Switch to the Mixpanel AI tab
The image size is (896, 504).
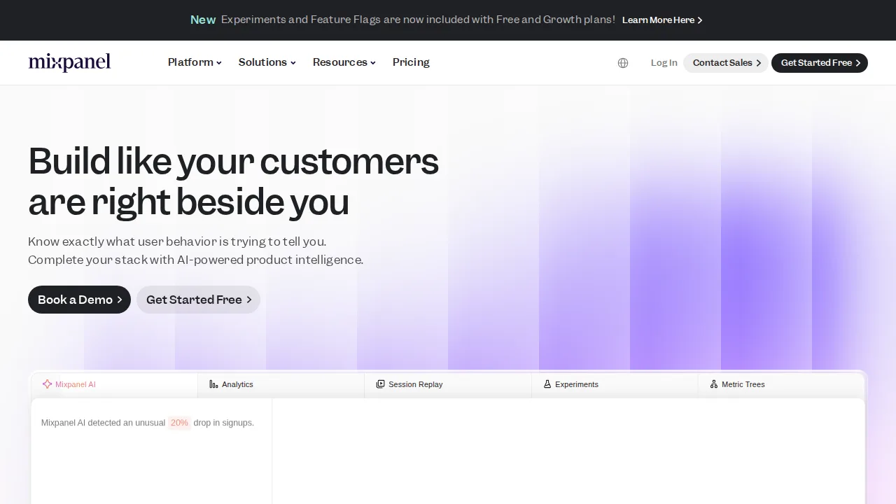115,384
